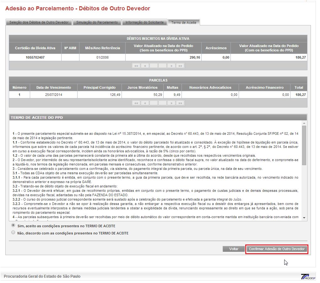320x283 pixels.
Task: Select the Termo de Aceite tab
Action: [x=184, y=23]
